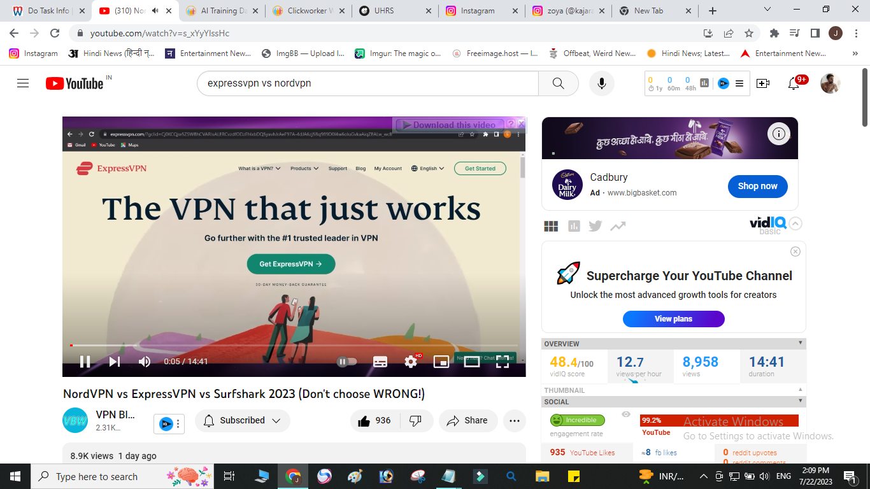
Task: Dismiss Supercharge Your YouTube Channel promo
Action: (x=795, y=252)
